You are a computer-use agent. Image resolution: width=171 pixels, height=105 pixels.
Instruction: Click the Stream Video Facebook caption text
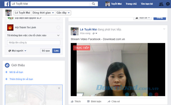[x=98, y=39]
